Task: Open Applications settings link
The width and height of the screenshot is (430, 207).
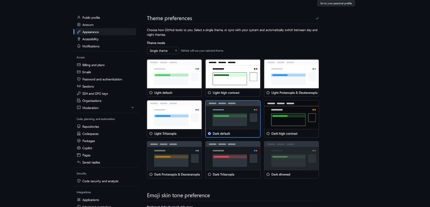Action: point(91,200)
